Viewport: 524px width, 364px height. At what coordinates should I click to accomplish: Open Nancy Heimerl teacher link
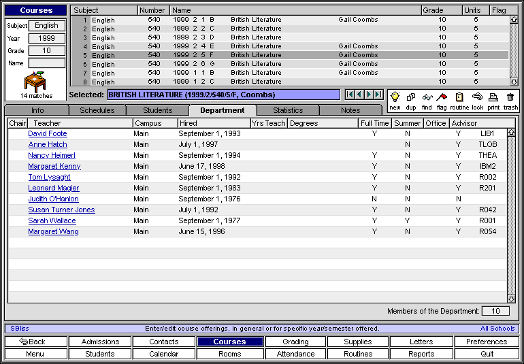52,155
